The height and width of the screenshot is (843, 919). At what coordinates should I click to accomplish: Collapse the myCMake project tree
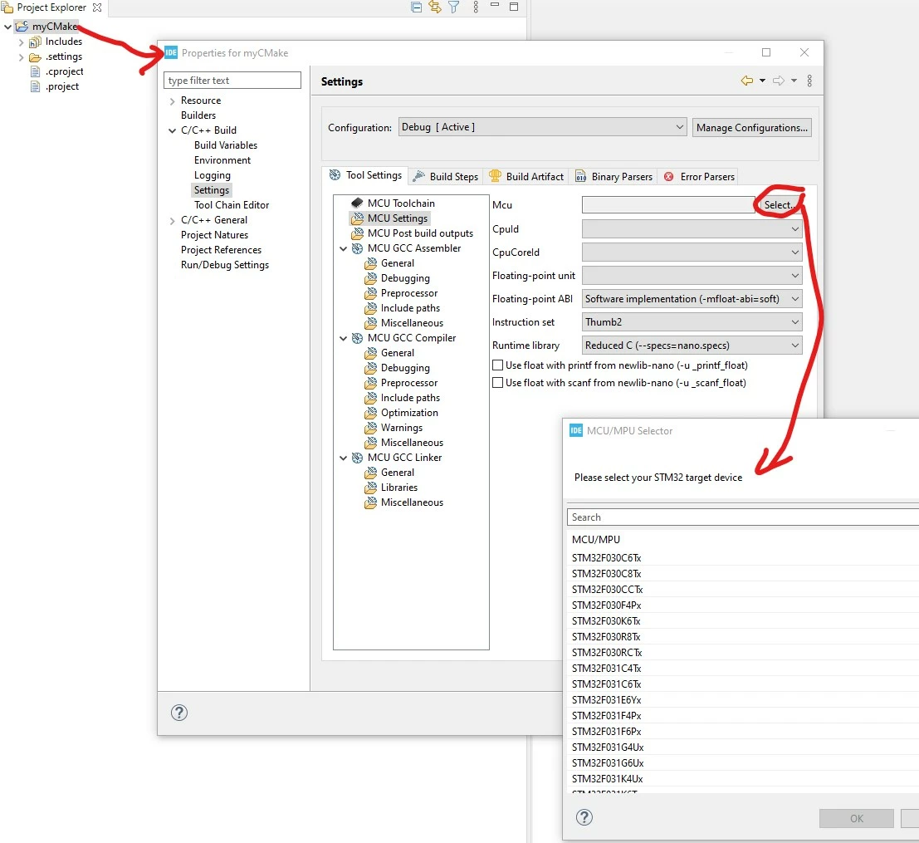tap(7, 27)
